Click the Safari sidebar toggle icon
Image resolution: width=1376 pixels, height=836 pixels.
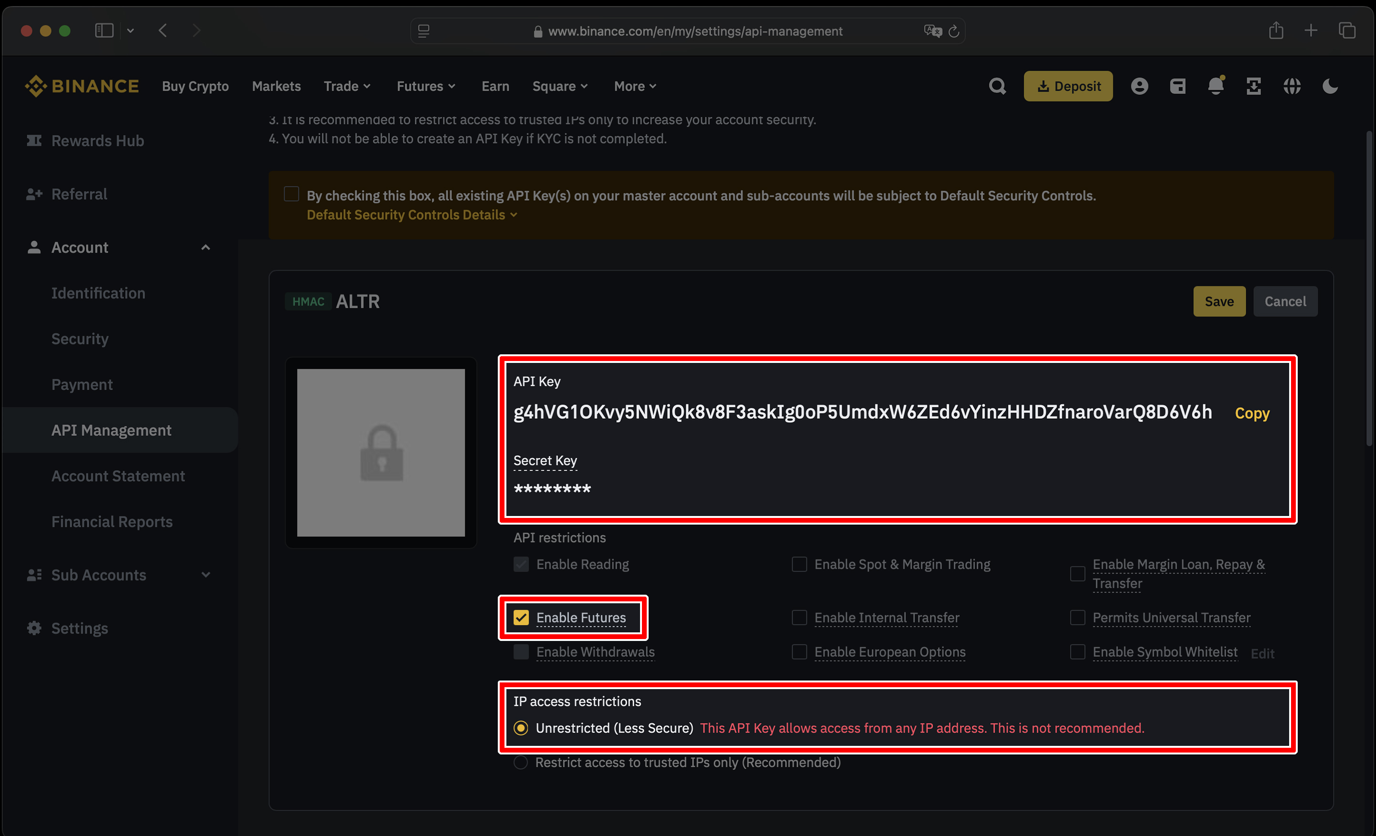(105, 30)
